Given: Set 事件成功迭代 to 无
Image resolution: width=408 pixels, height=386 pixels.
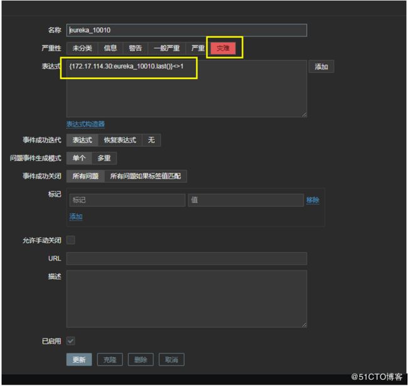Looking at the screenshot, I should (x=151, y=140).
